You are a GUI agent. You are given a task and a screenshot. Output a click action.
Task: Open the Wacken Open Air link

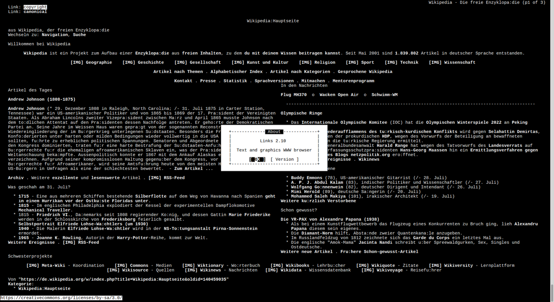click(x=339, y=95)
